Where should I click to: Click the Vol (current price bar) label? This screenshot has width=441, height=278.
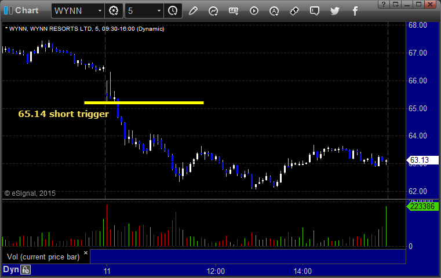(43, 257)
